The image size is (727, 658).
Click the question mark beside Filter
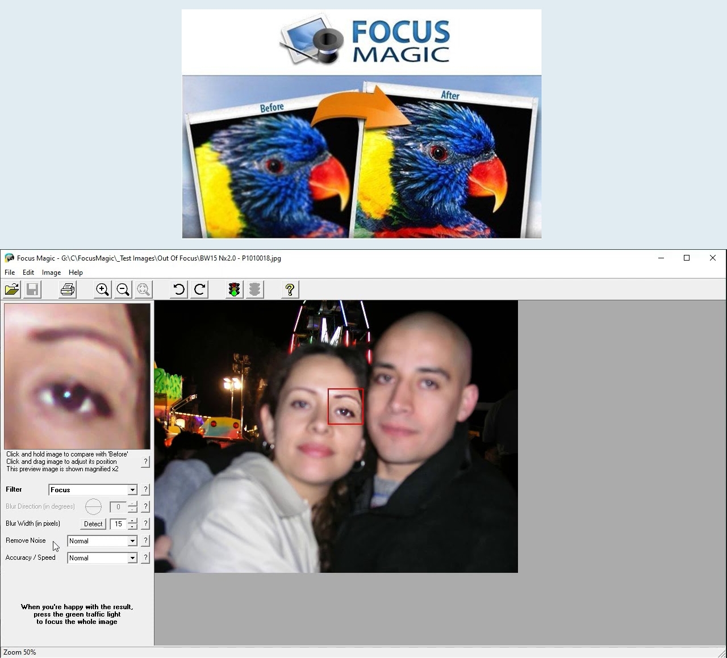(x=145, y=489)
